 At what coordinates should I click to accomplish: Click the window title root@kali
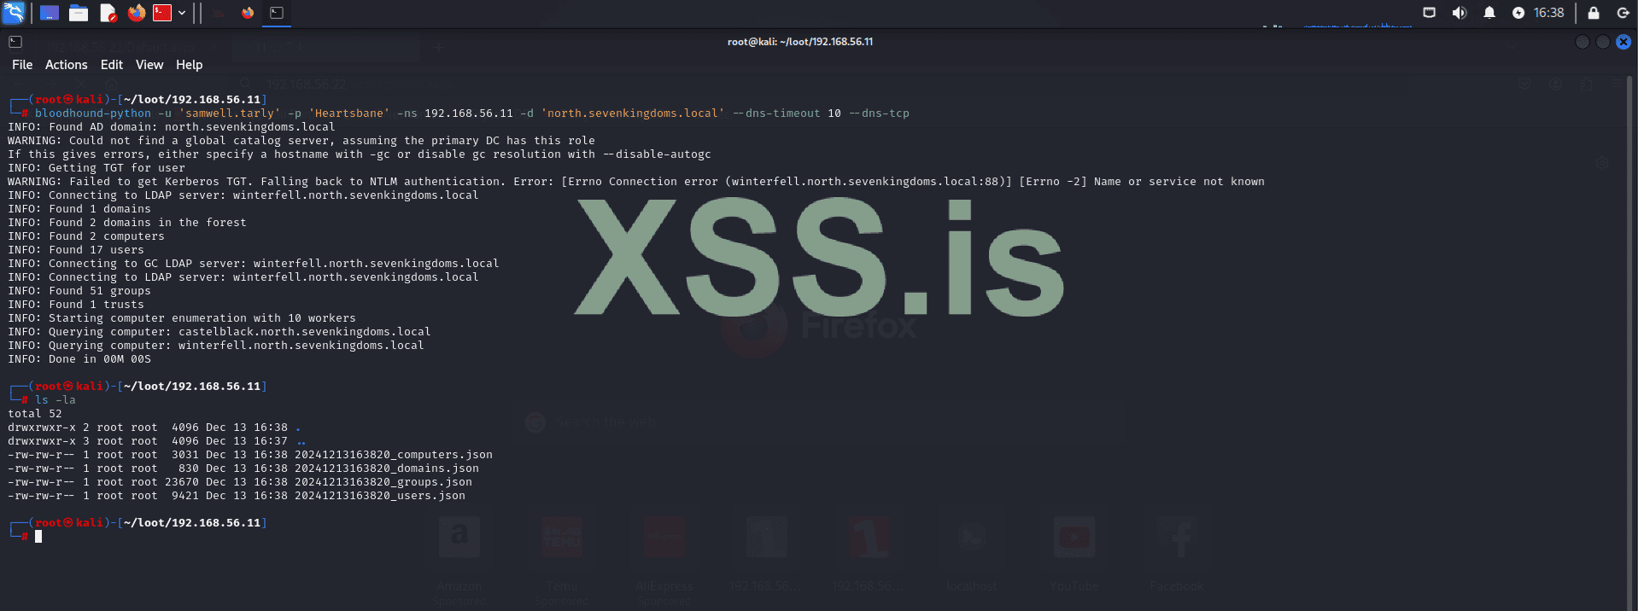(x=800, y=42)
